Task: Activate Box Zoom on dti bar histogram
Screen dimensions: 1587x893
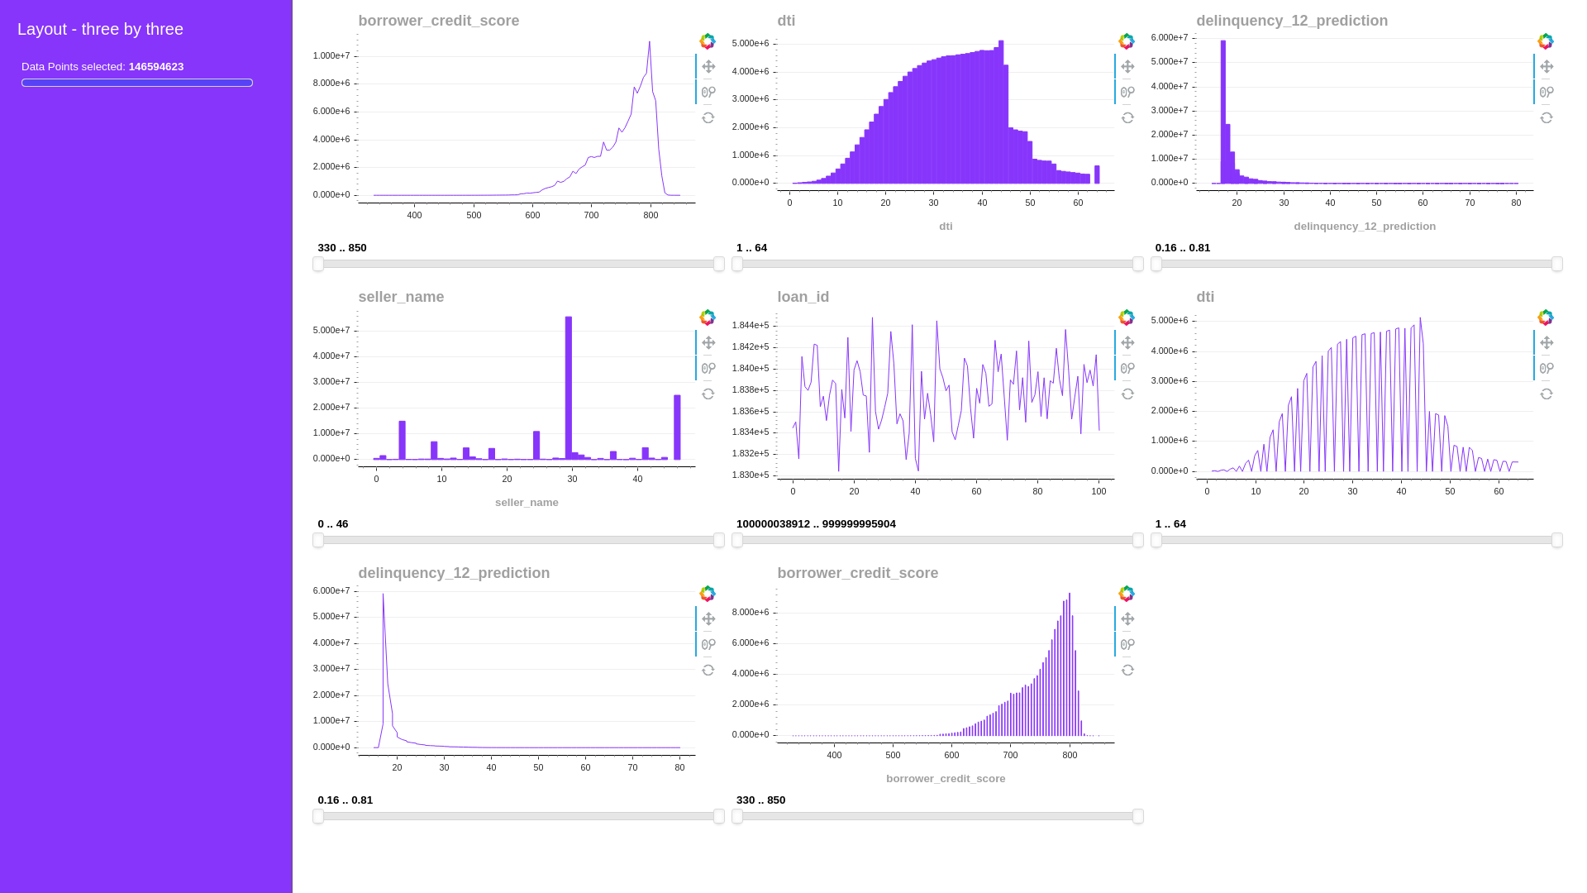Action: [x=1127, y=93]
